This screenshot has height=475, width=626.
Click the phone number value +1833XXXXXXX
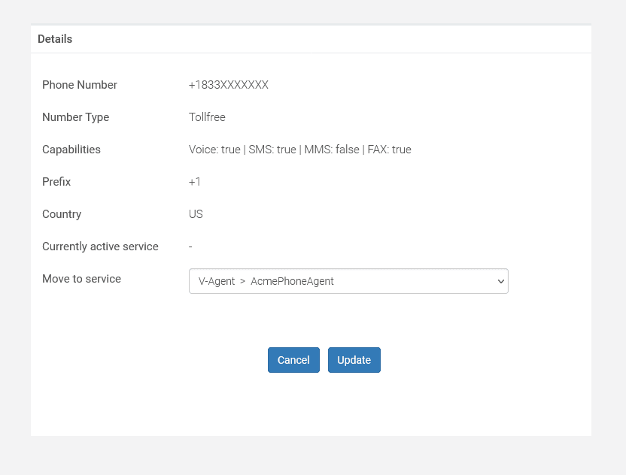tap(229, 84)
